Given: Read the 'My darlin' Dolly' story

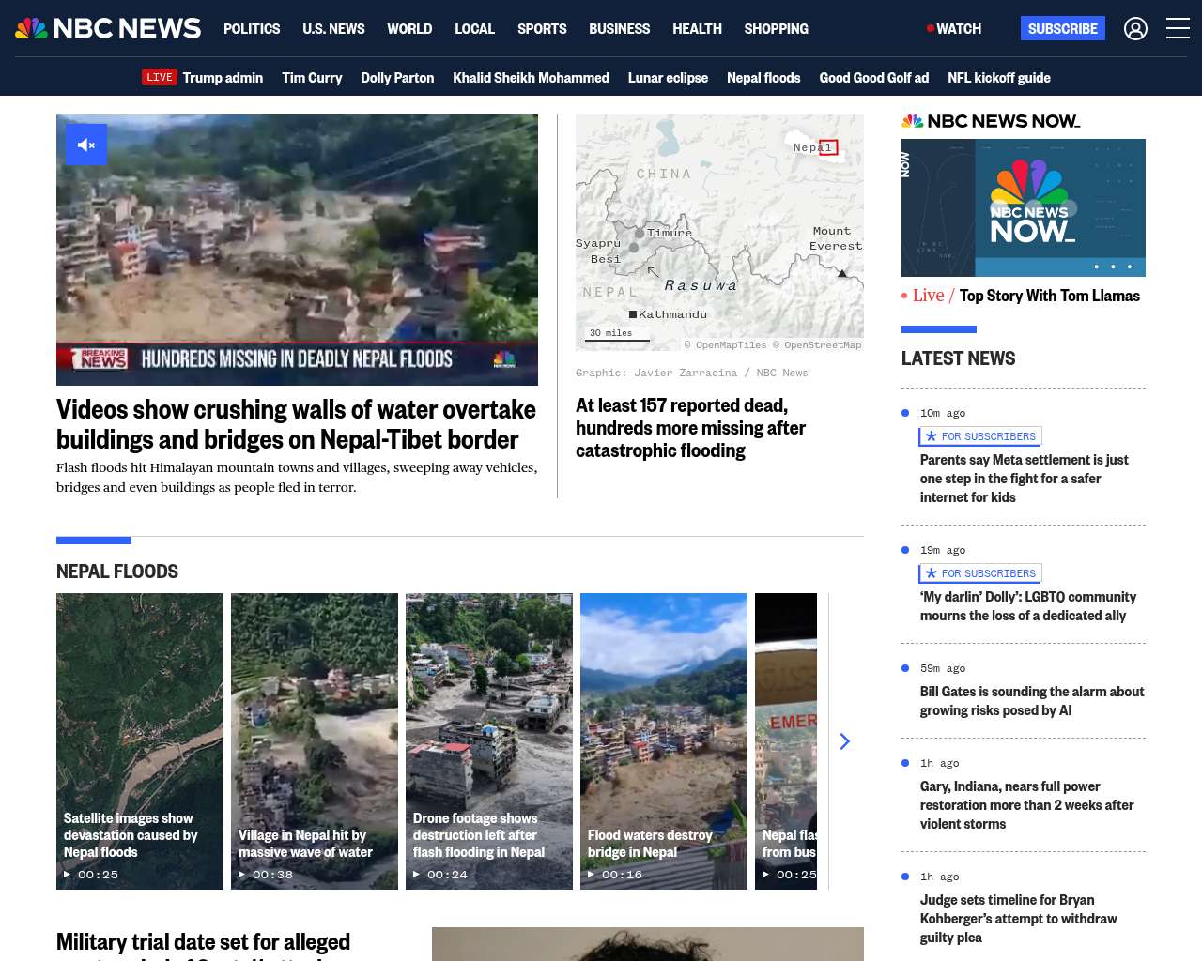Looking at the screenshot, I should tap(1028, 606).
